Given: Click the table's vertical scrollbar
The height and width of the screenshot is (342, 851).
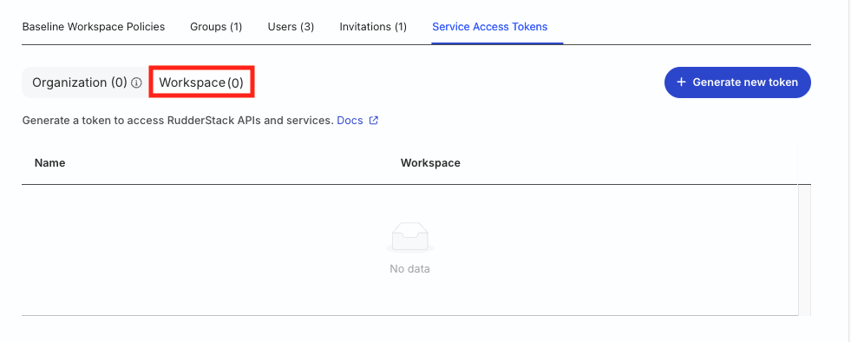Looking at the screenshot, I should [x=804, y=250].
